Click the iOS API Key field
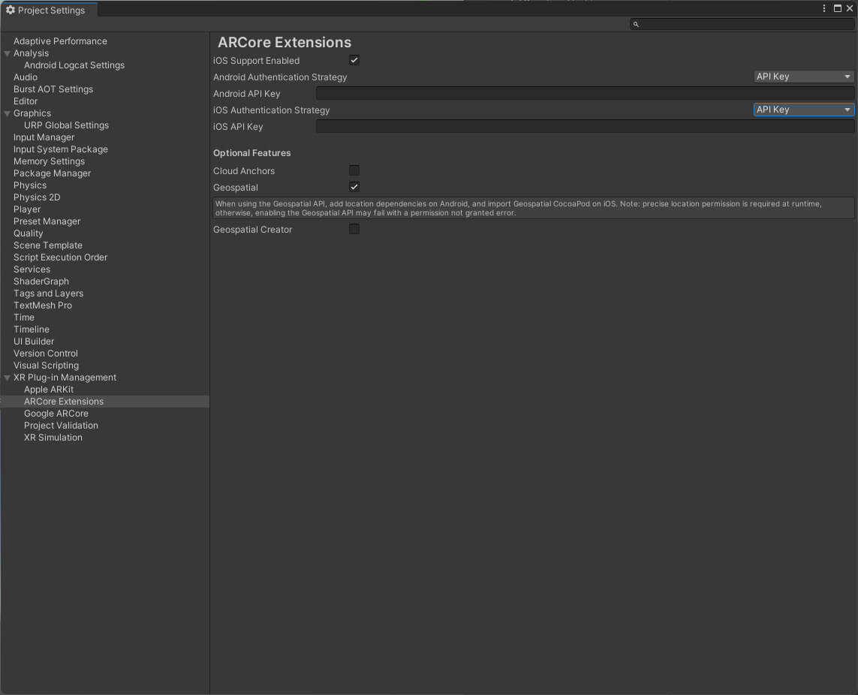 [x=585, y=126]
